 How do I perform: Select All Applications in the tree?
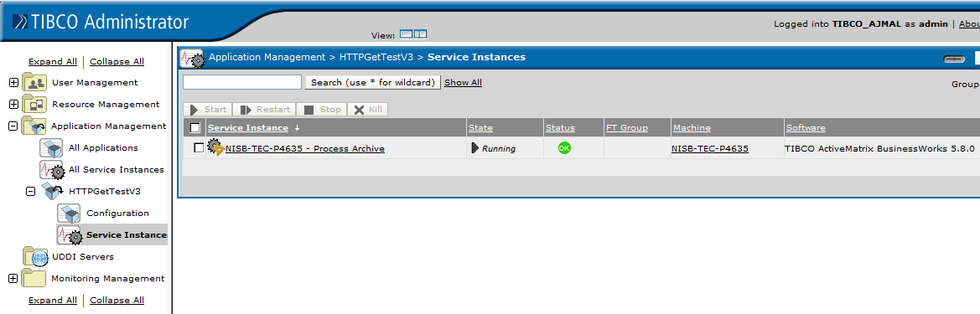pyautogui.click(x=103, y=148)
